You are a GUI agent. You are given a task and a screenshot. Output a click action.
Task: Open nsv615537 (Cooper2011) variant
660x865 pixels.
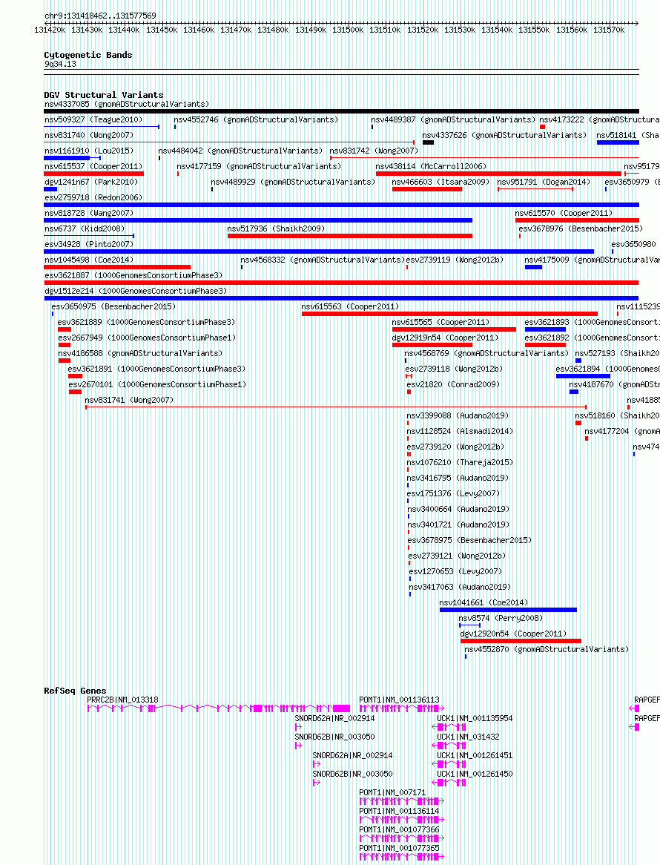click(93, 166)
